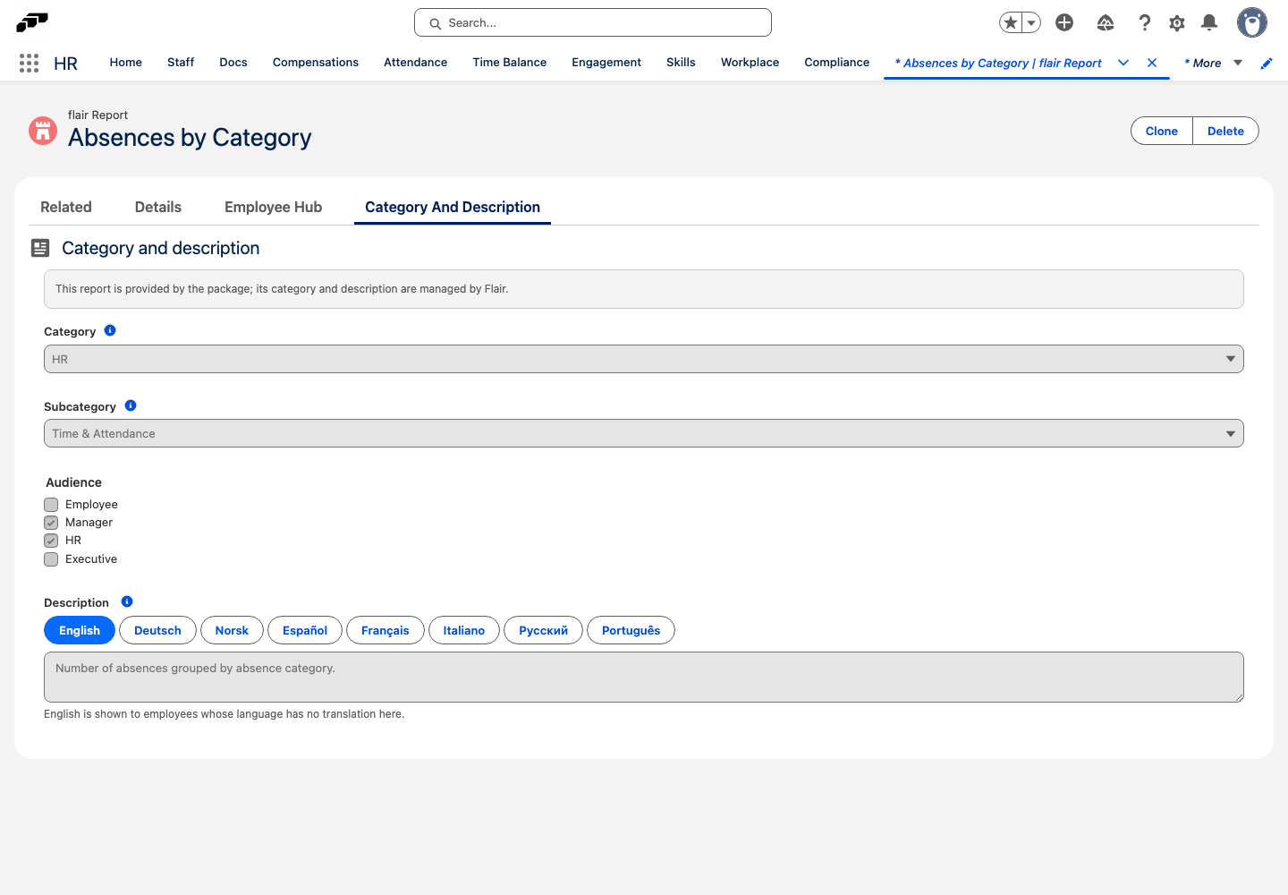Open the Engagement nav item

click(x=606, y=63)
